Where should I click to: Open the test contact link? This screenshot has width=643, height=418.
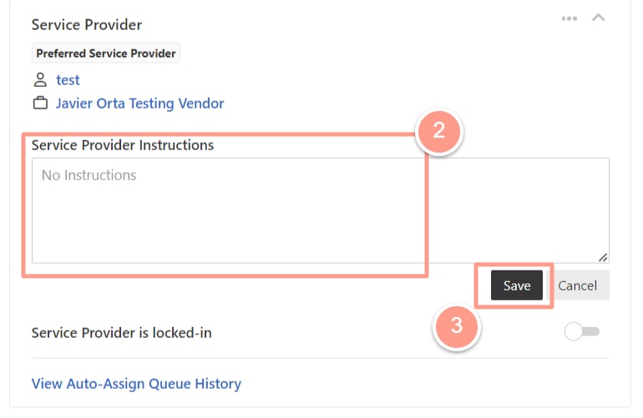tap(68, 80)
